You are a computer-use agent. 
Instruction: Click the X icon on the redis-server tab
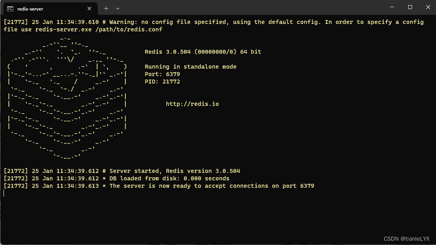[x=89, y=8]
